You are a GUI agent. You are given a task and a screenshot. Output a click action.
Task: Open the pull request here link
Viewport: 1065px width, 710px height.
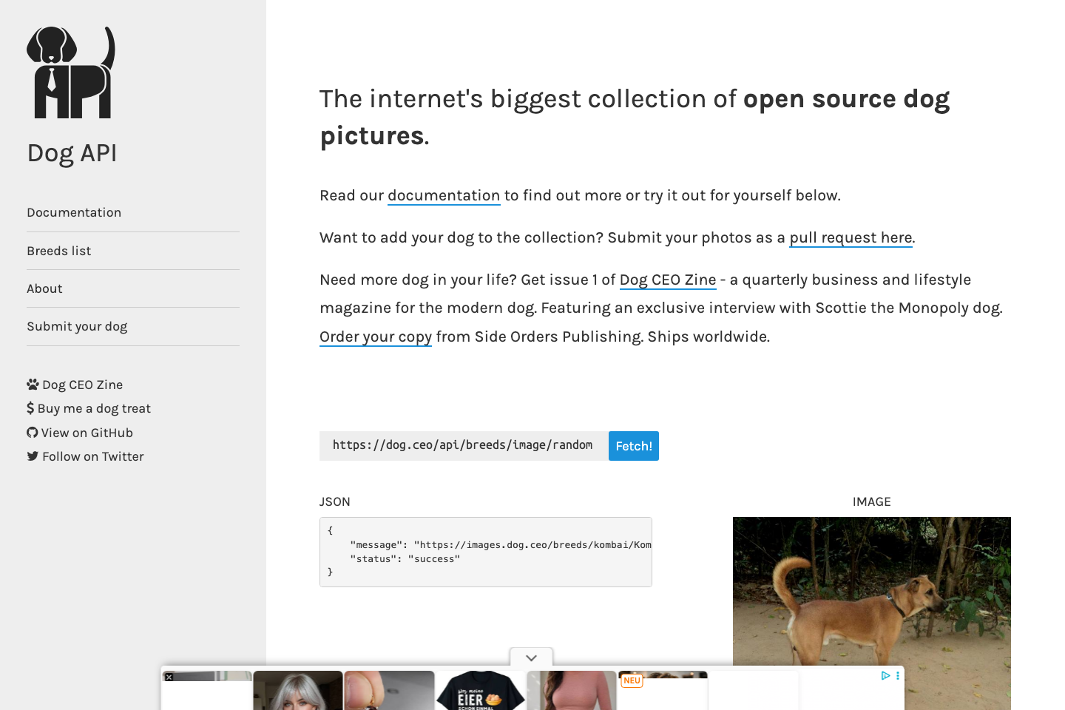851,237
